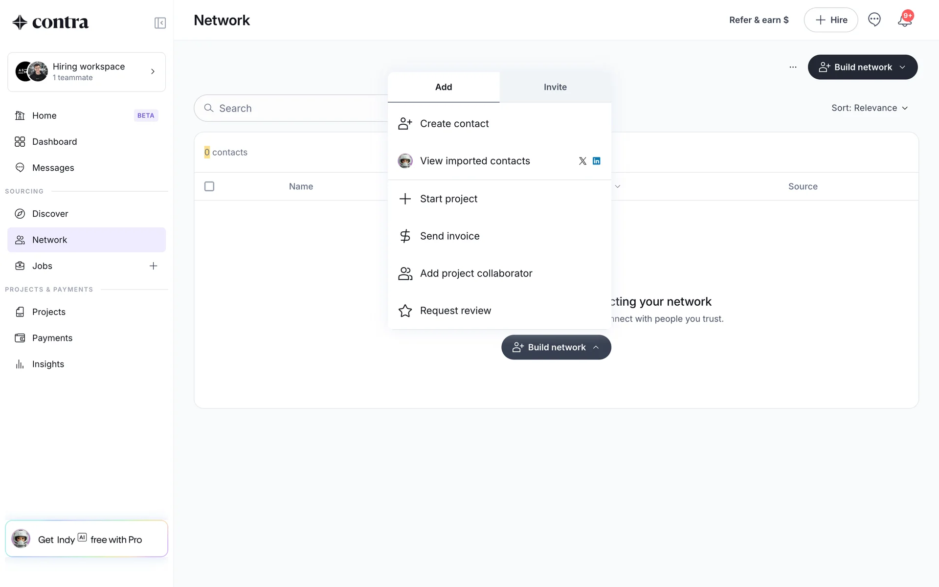The width and height of the screenshot is (939, 587).
Task: Select Create contact from the menu
Action: 454,124
